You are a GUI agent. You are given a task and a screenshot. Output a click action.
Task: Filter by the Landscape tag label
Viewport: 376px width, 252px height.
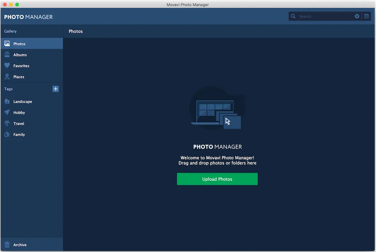[x=23, y=101]
